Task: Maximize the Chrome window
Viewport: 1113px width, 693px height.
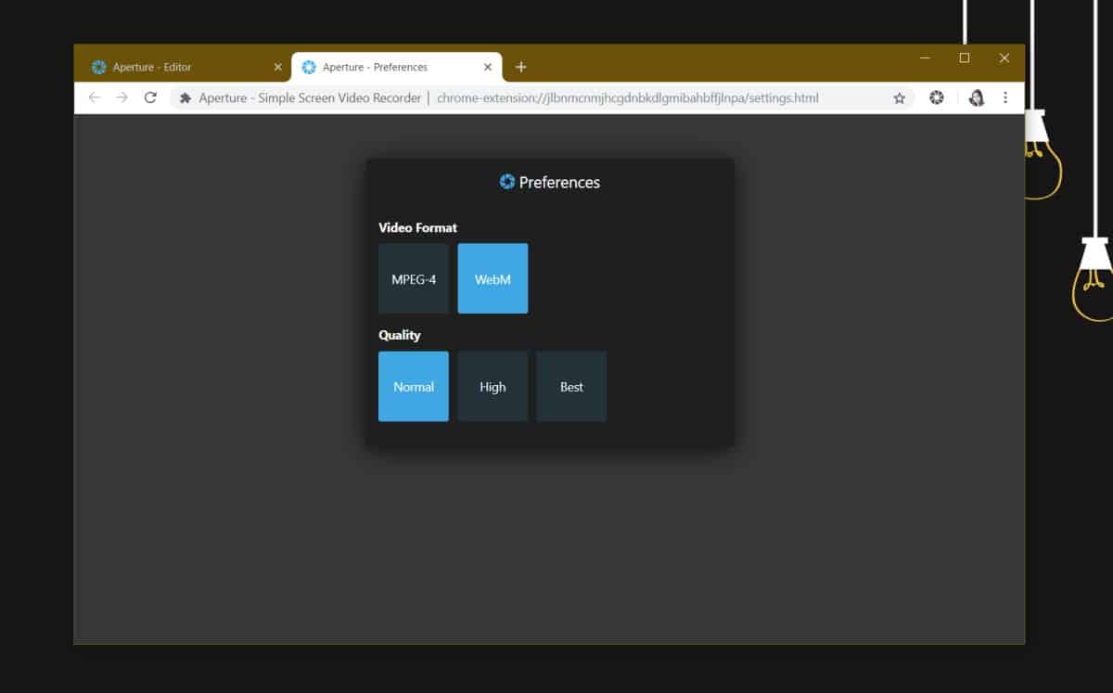Action: (x=965, y=58)
